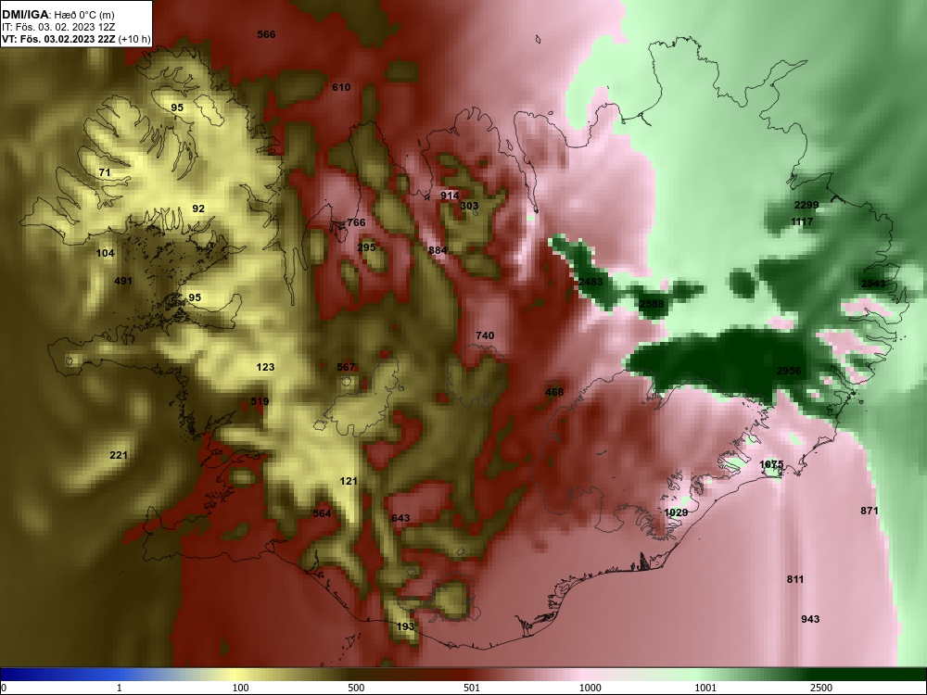Screen dimensions: 927x695
Task: Select the map value 610
Action: [x=341, y=87]
